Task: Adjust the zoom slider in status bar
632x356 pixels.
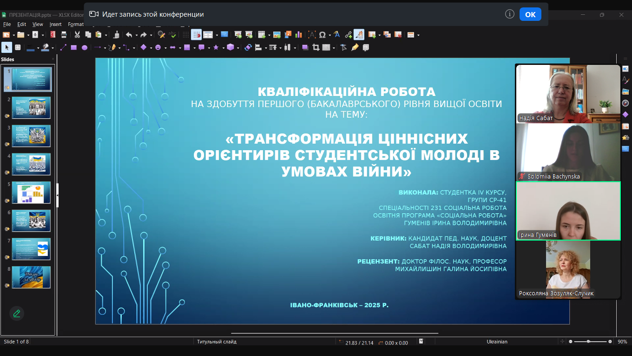Action: click(x=589, y=342)
